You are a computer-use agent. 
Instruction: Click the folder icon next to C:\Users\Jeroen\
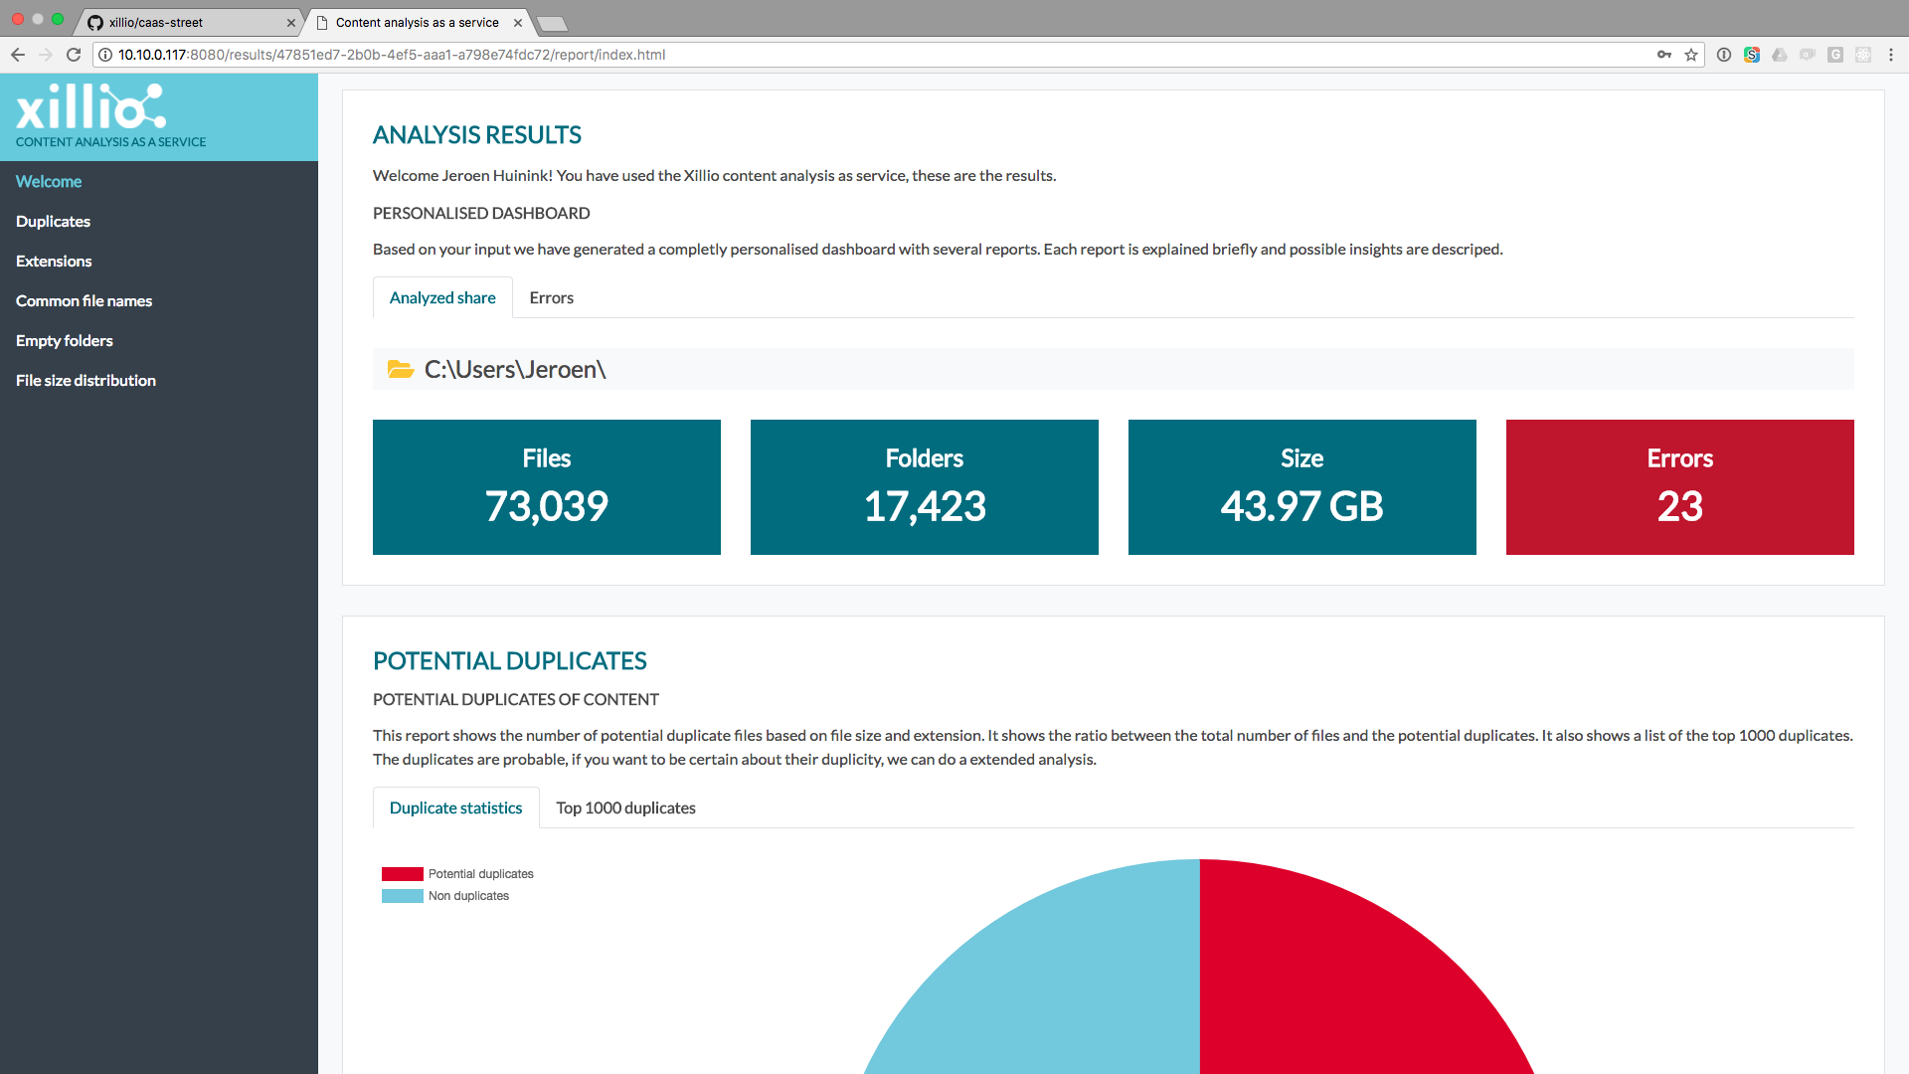tap(401, 369)
